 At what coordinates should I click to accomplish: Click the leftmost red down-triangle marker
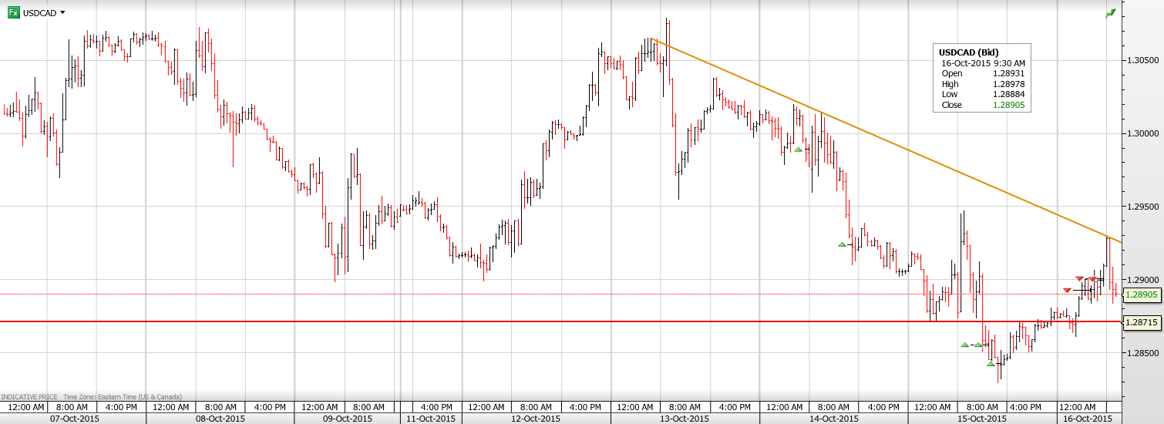click(x=1067, y=290)
